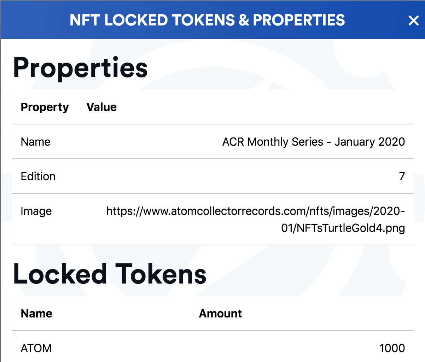Click the "Name" label in Properties table
This screenshot has height=362, width=425.
[35, 142]
